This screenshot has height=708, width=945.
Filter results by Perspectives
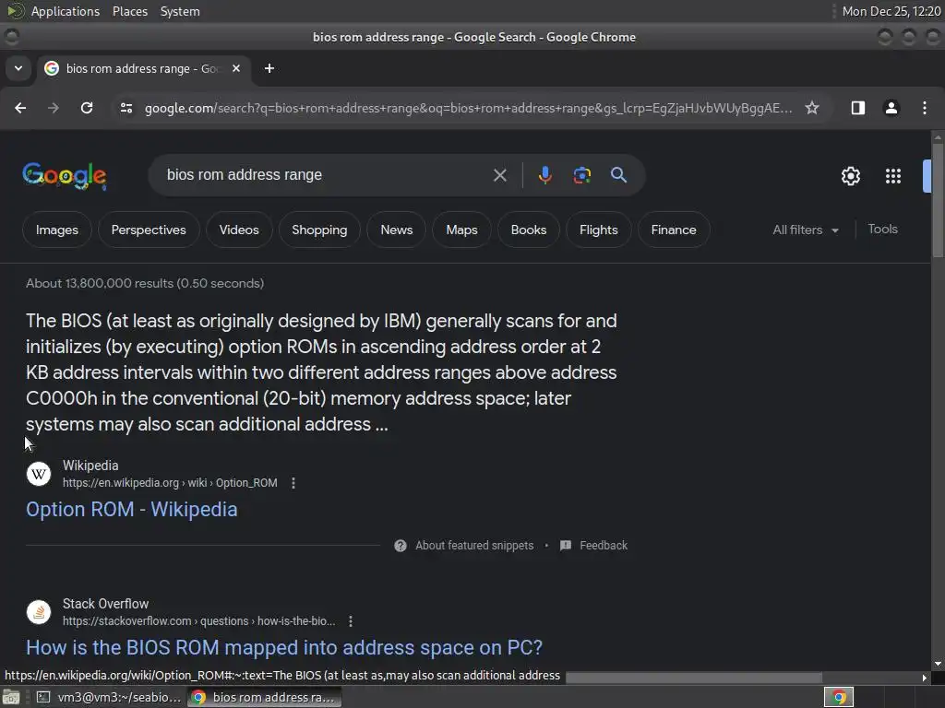tap(149, 230)
